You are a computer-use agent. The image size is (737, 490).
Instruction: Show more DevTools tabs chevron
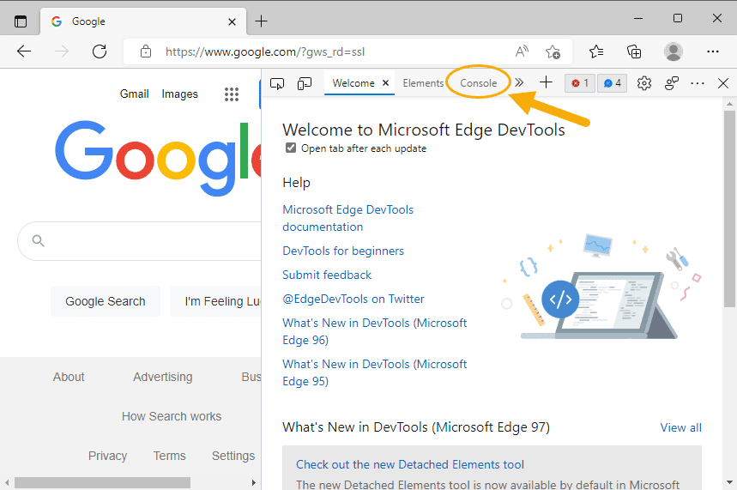pos(519,82)
